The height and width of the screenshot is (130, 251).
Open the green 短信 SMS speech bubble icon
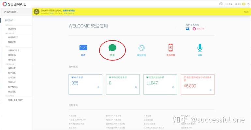[112, 48]
